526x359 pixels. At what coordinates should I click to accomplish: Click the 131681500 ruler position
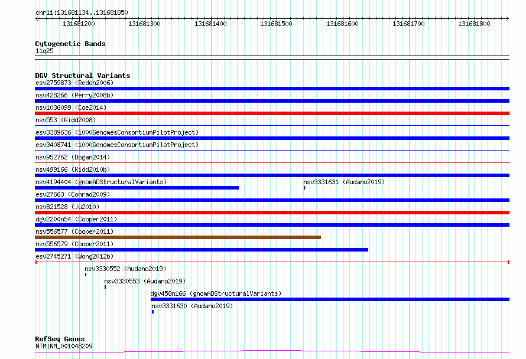277,24
